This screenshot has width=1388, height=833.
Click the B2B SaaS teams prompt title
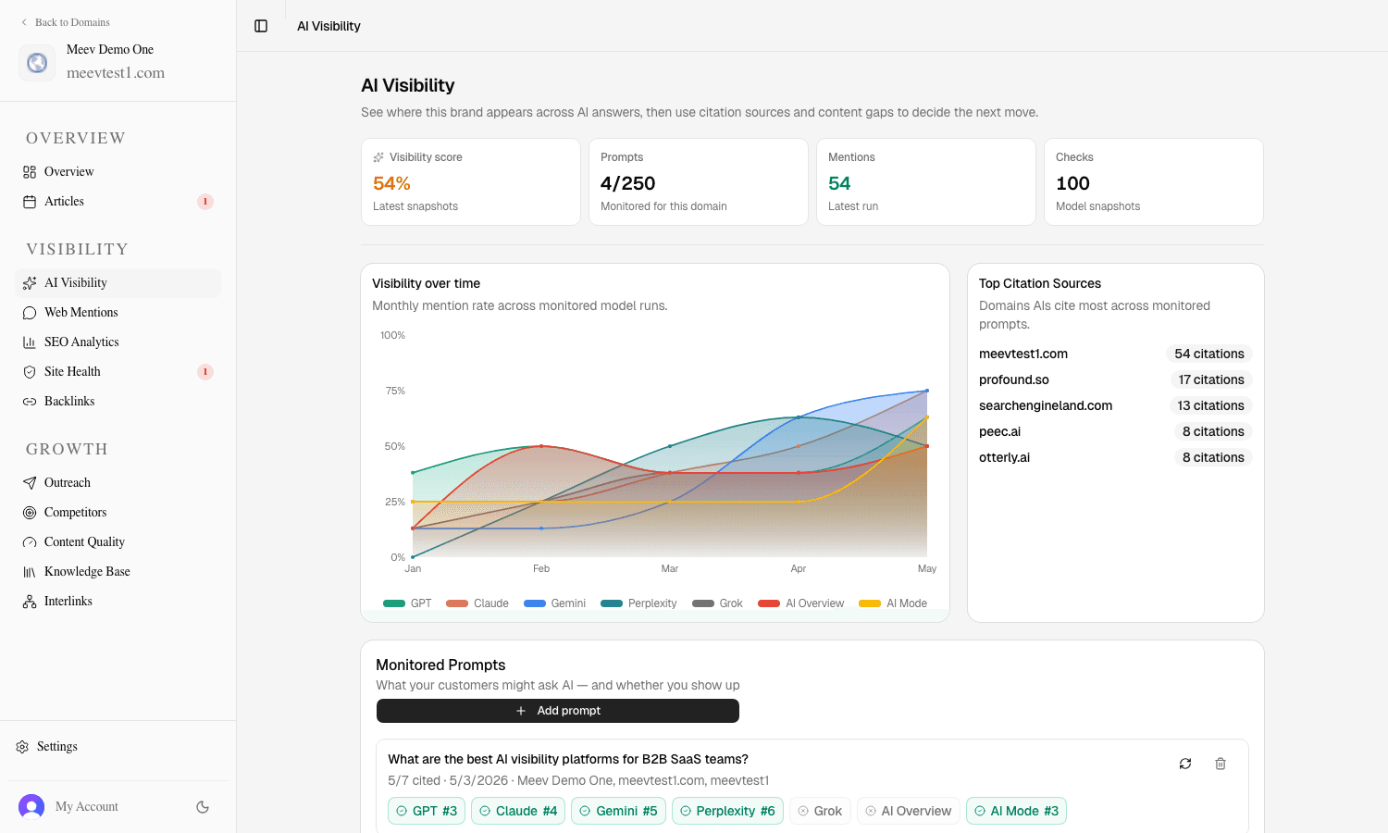568,759
